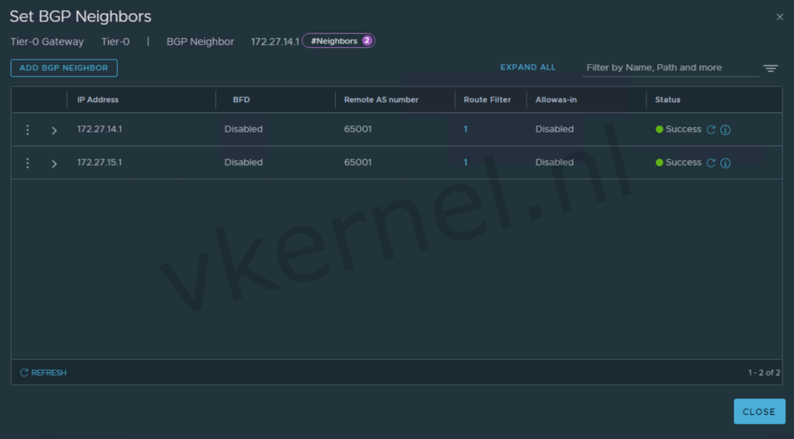Open actions menu for neighbor 172.27.14.1
The height and width of the screenshot is (439, 794).
click(x=28, y=130)
